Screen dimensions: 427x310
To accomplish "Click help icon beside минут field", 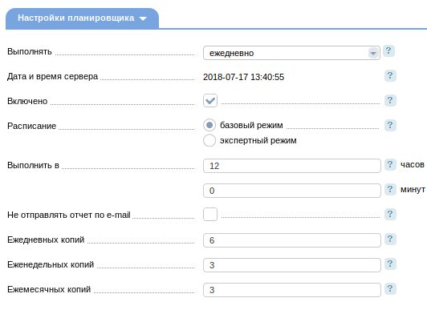I will [x=390, y=189].
